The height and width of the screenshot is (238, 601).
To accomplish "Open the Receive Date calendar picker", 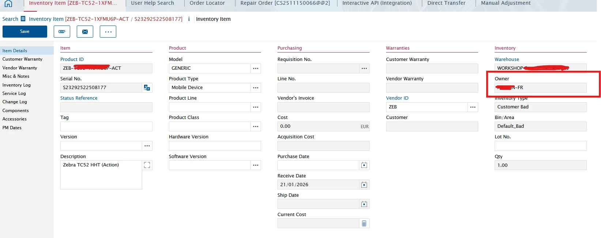I will (x=364, y=185).
